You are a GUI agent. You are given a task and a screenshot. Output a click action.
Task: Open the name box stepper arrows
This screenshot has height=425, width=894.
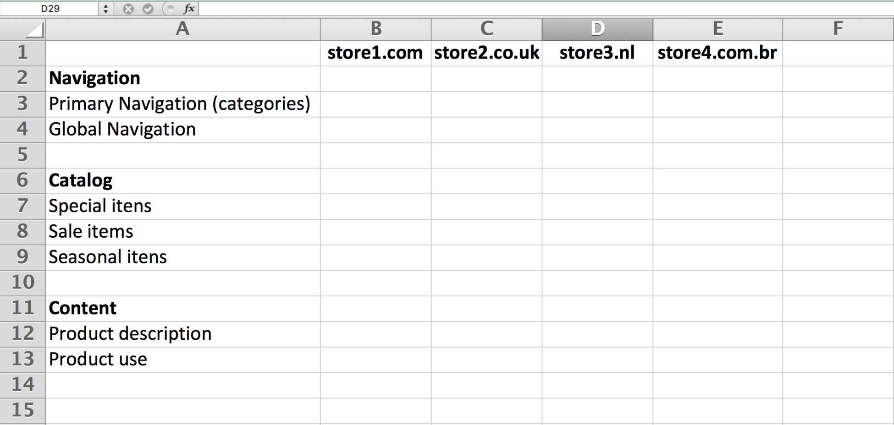(105, 9)
